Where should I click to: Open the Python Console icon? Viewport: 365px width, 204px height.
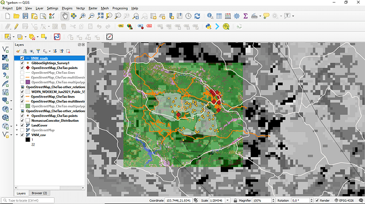pyautogui.click(x=208, y=26)
